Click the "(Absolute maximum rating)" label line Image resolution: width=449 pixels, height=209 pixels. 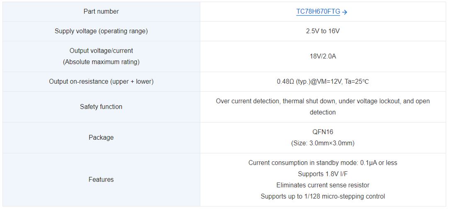click(x=101, y=62)
